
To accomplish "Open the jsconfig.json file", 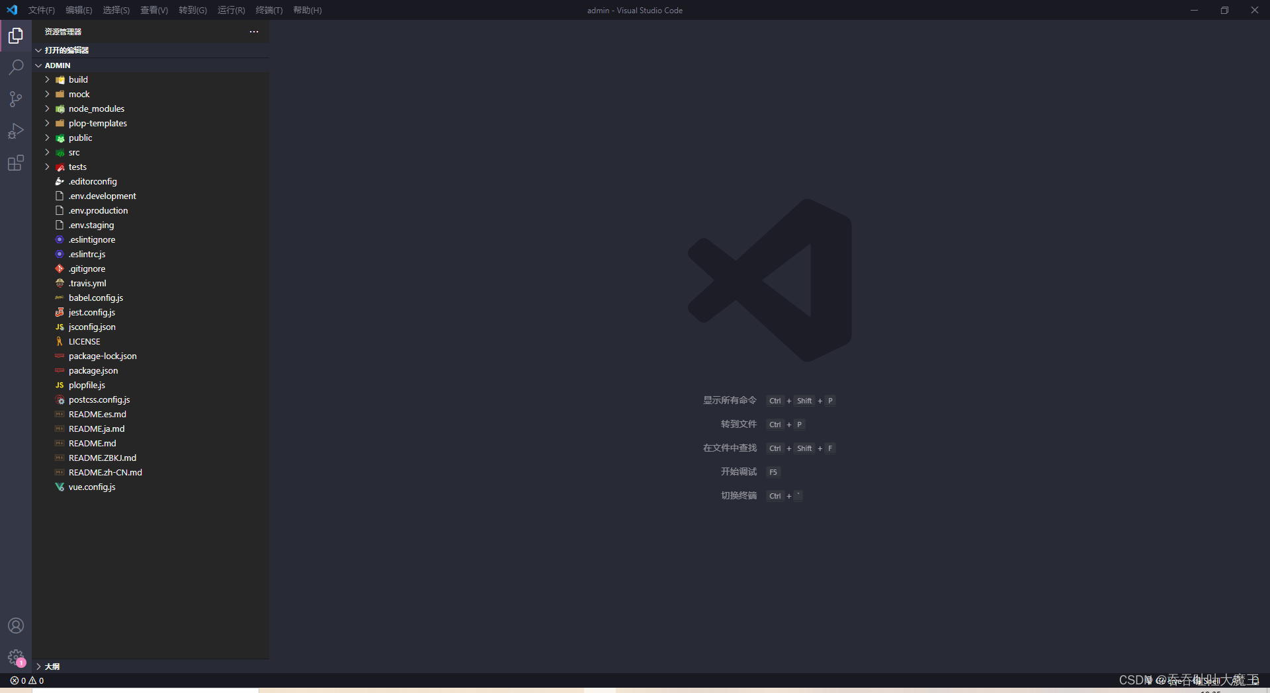I will (150, 327).
